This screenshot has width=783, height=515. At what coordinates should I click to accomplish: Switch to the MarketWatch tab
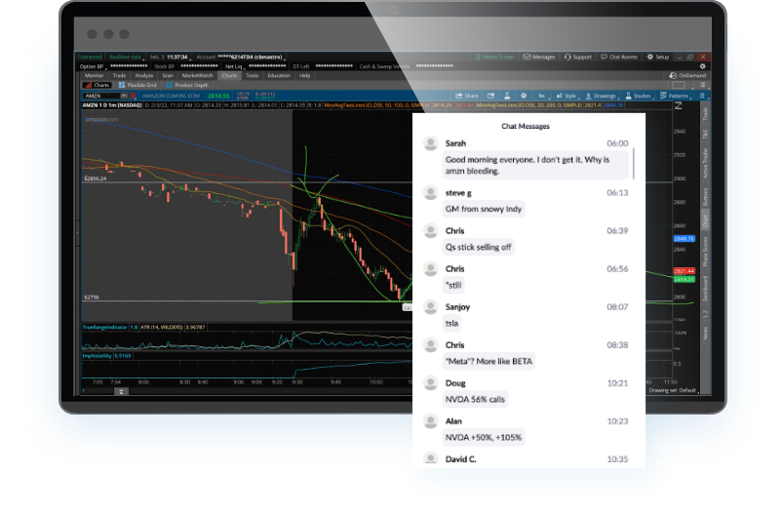[197, 75]
